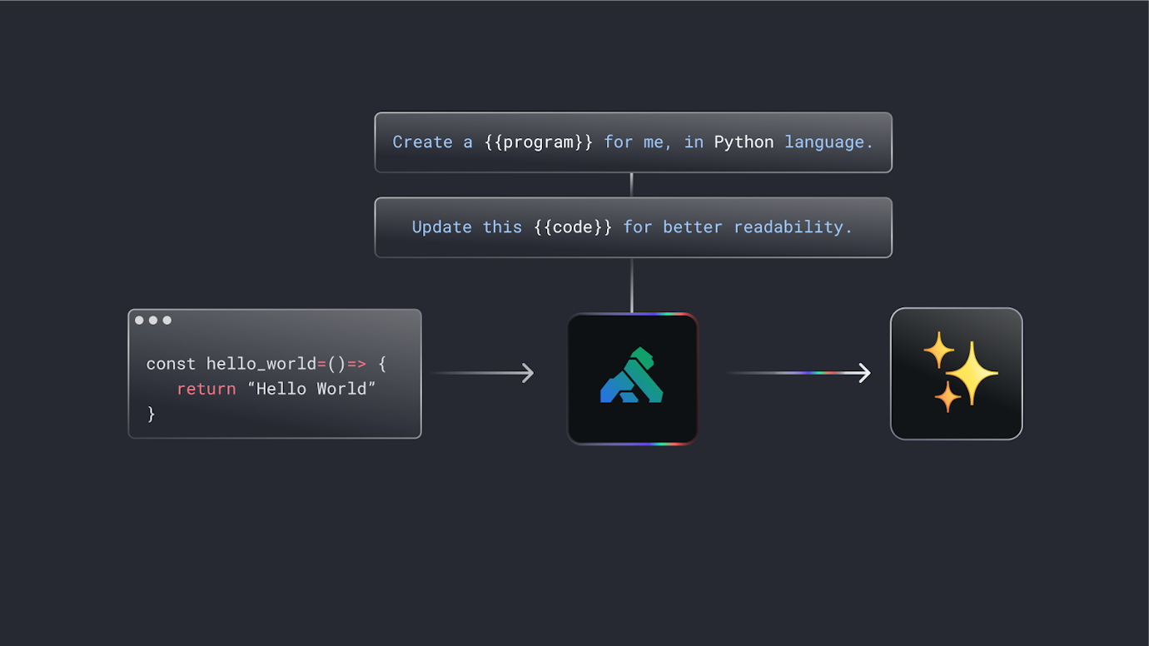The image size is (1149, 646).
Task: Click the "Hello World" string in code
Action: (312, 389)
